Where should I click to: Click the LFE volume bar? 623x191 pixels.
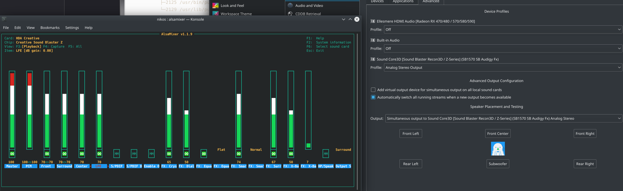coord(99,110)
